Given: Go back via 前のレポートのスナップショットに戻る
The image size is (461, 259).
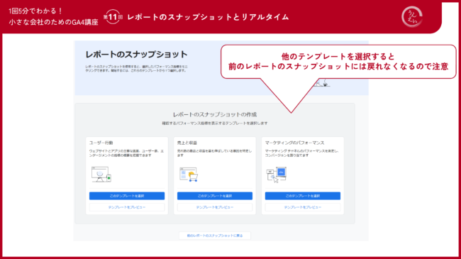Looking at the screenshot, I should pyautogui.click(x=215, y=236).
